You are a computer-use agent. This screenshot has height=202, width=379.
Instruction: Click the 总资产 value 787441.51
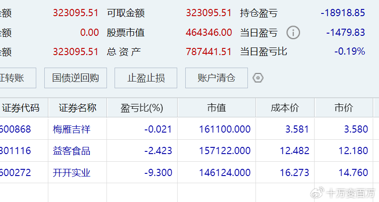tap(209, 52)
